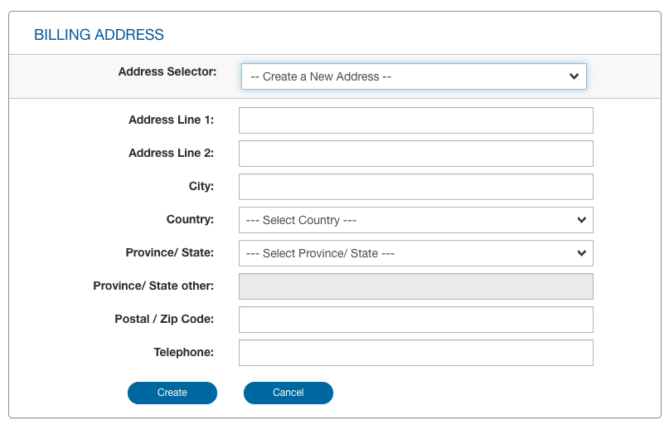Click the Country dropdown chevron arrow
Image resolution: width=669 pixels, height=425 pixels.
coord(580,220)
